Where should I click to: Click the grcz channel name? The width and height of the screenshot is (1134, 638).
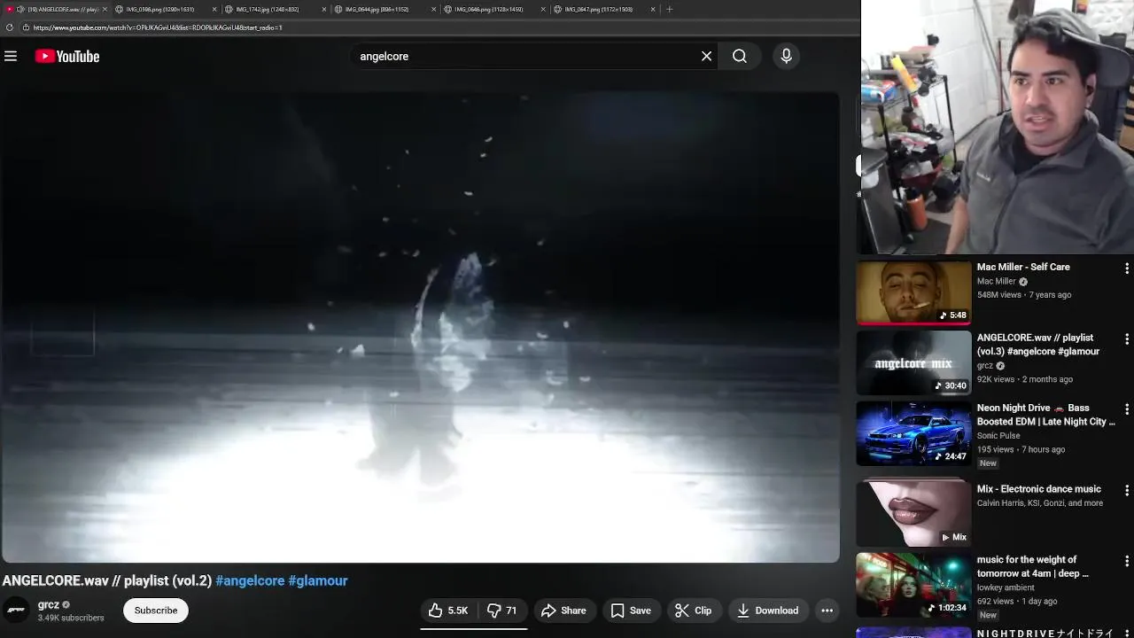tap(48, 604)
